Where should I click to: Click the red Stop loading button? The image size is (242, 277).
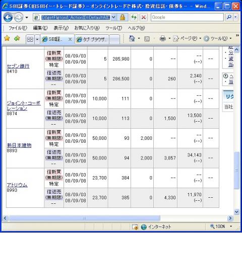144,17
